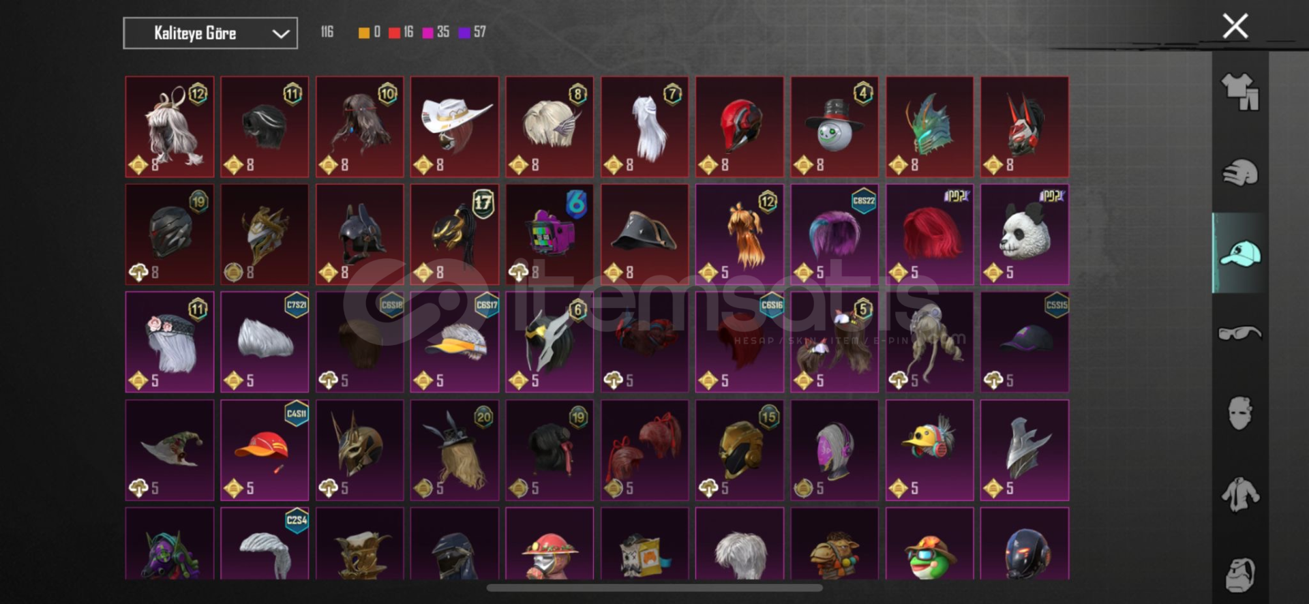
Task: Select the snowman top hat headgear
Action: (x=834, y=127)
